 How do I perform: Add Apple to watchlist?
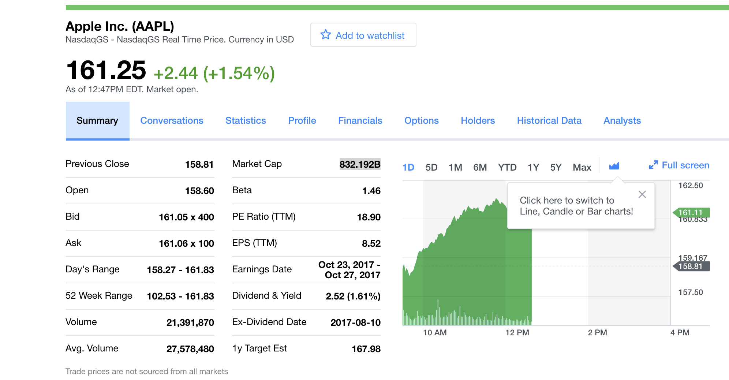[x=363, y=35]
